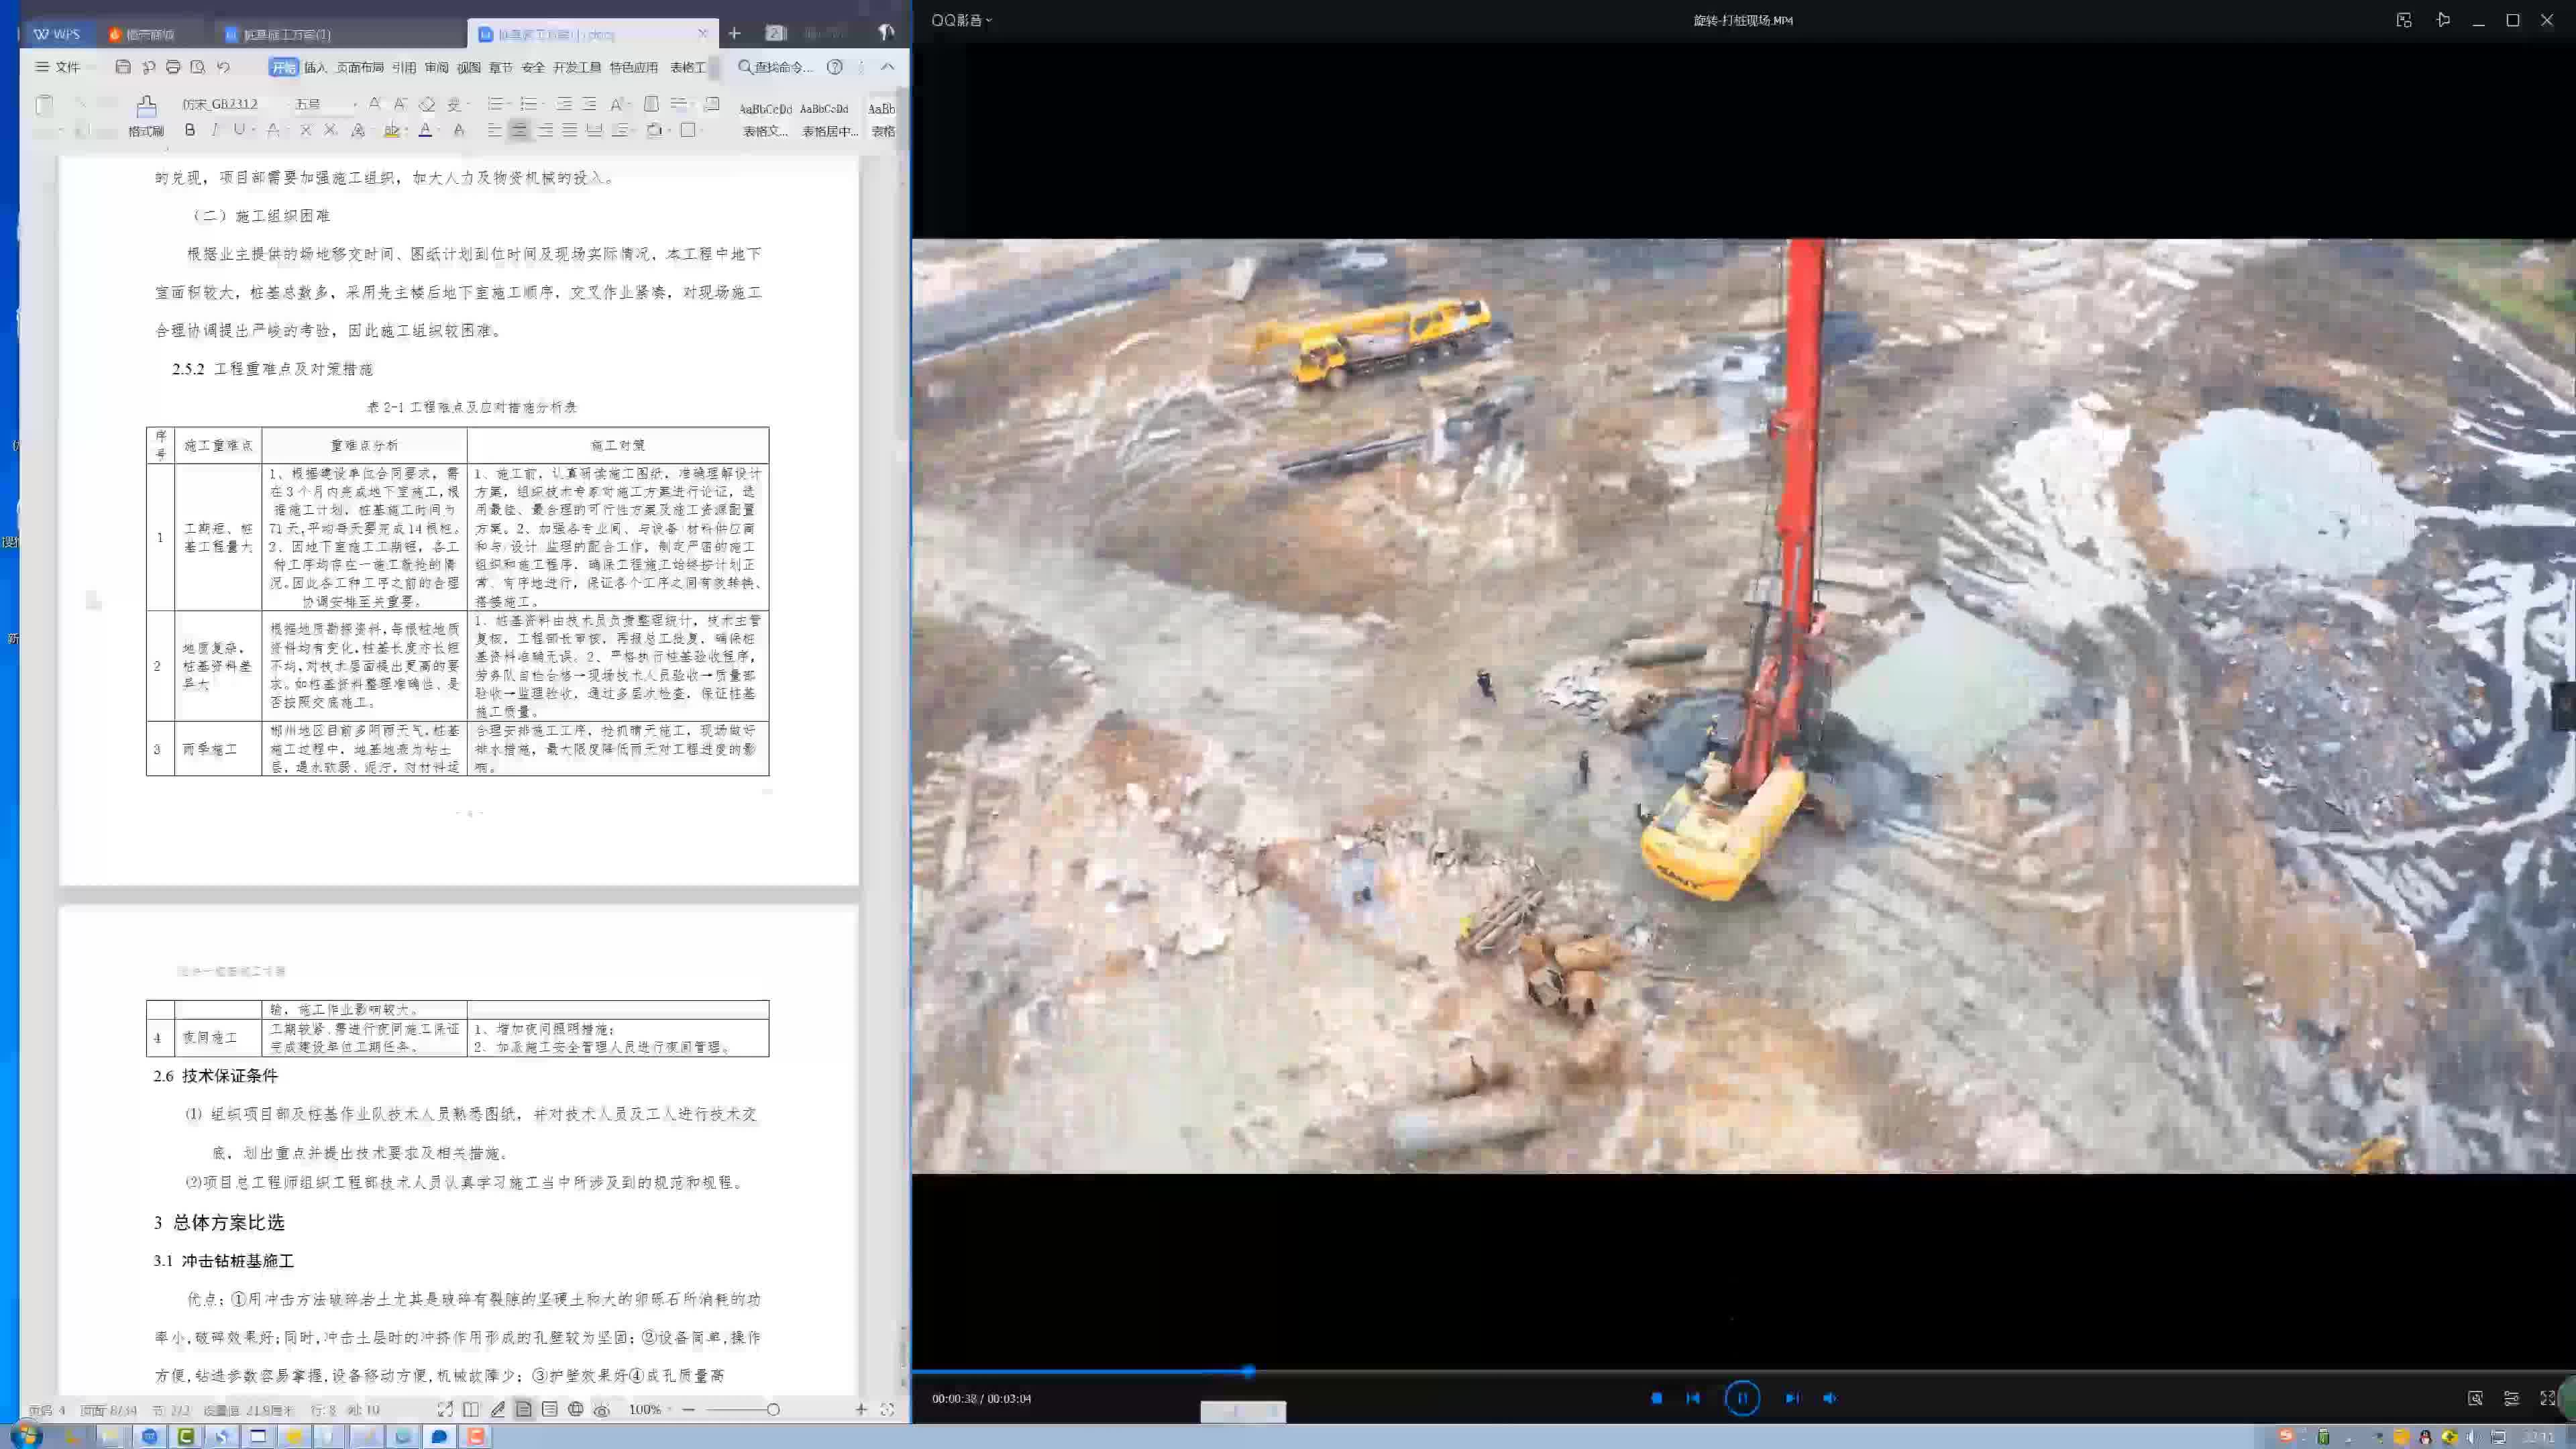Zoom out with minus button in status bar
The height and width of the screenshot is (1449, 2576).
688,1409
